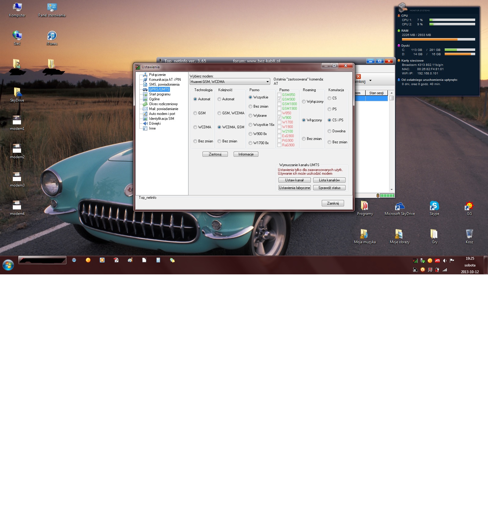Enable the W2100 band checkbox
Image resolution: width=488 pixels, height=514 pixels.
click(x=279, y=131)
